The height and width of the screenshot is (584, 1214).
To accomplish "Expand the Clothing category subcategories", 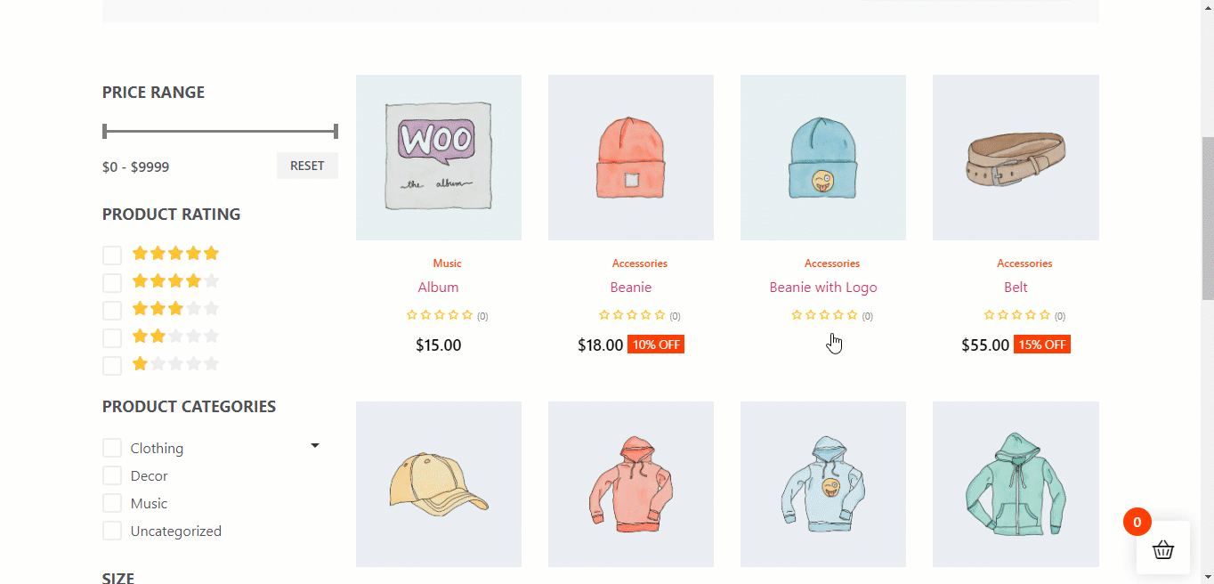I will 314,446.
